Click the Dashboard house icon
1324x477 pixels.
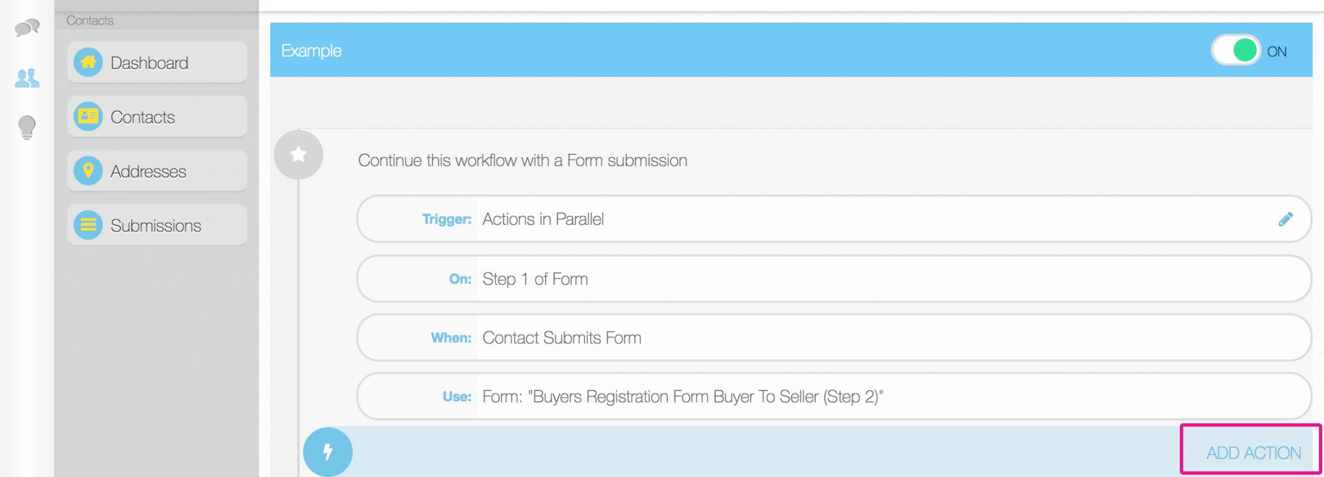click(89, 63)
